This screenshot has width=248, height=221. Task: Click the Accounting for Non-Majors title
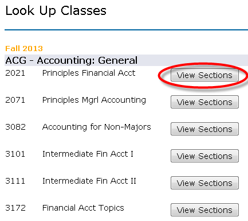pos(97,127)
